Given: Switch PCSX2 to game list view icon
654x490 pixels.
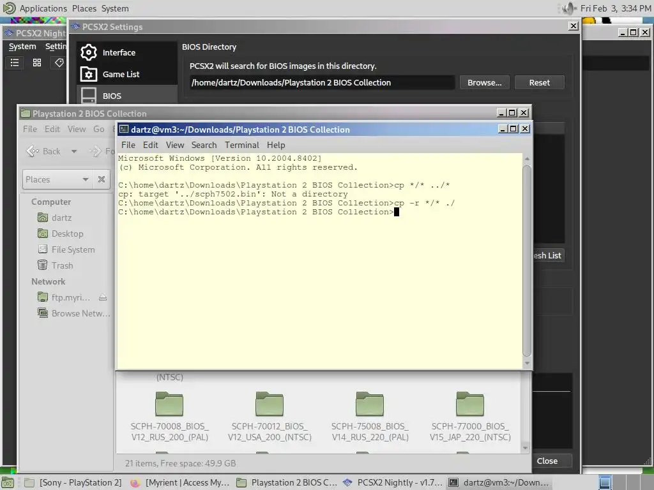Looking at the screenshot, I should 15,63.
